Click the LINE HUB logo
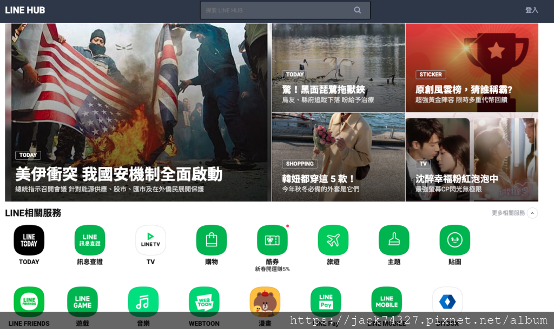Image resolution: width=554 pixels, height=329 pixels. coord(25,10)
